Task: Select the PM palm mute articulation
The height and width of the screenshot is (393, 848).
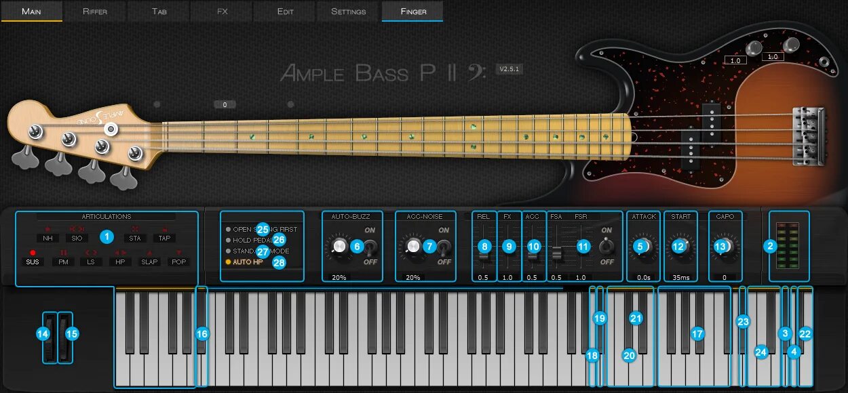Action: point(62,262)
